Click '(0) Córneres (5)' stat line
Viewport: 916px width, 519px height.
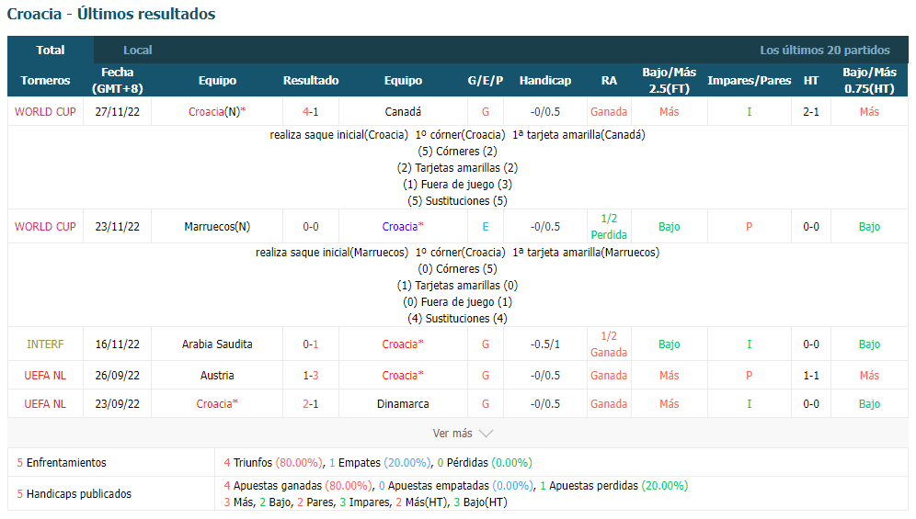tap(457, 269)
